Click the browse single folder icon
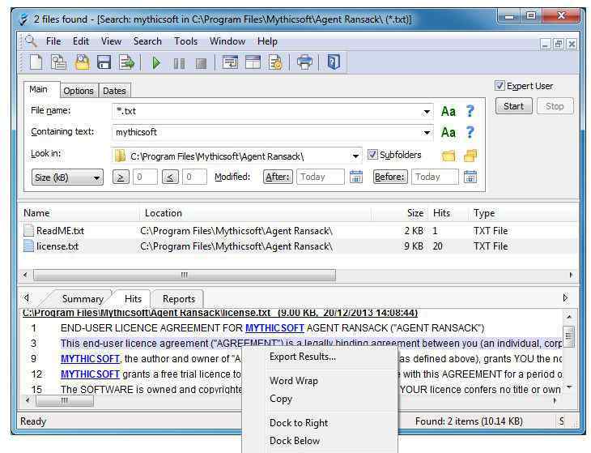591x453 pixels. 449,156
